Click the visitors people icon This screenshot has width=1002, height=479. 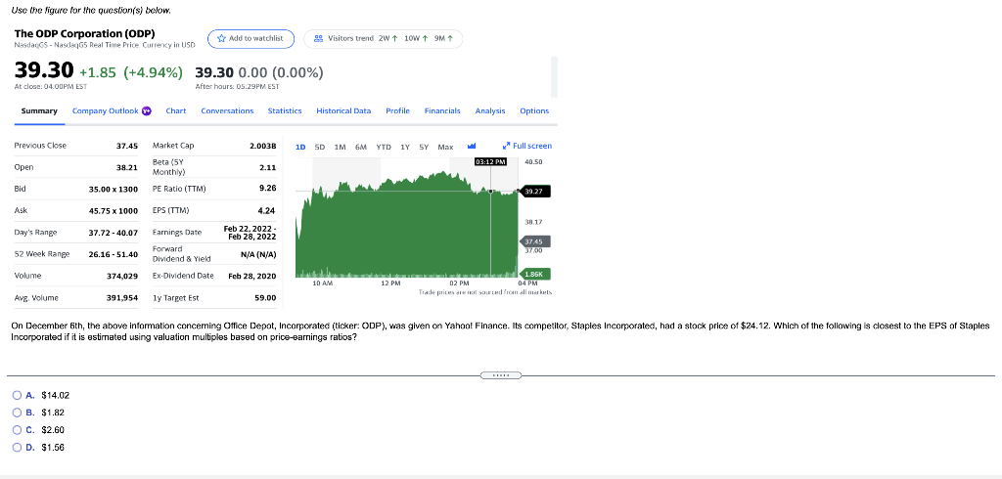[x=319, y=38]
